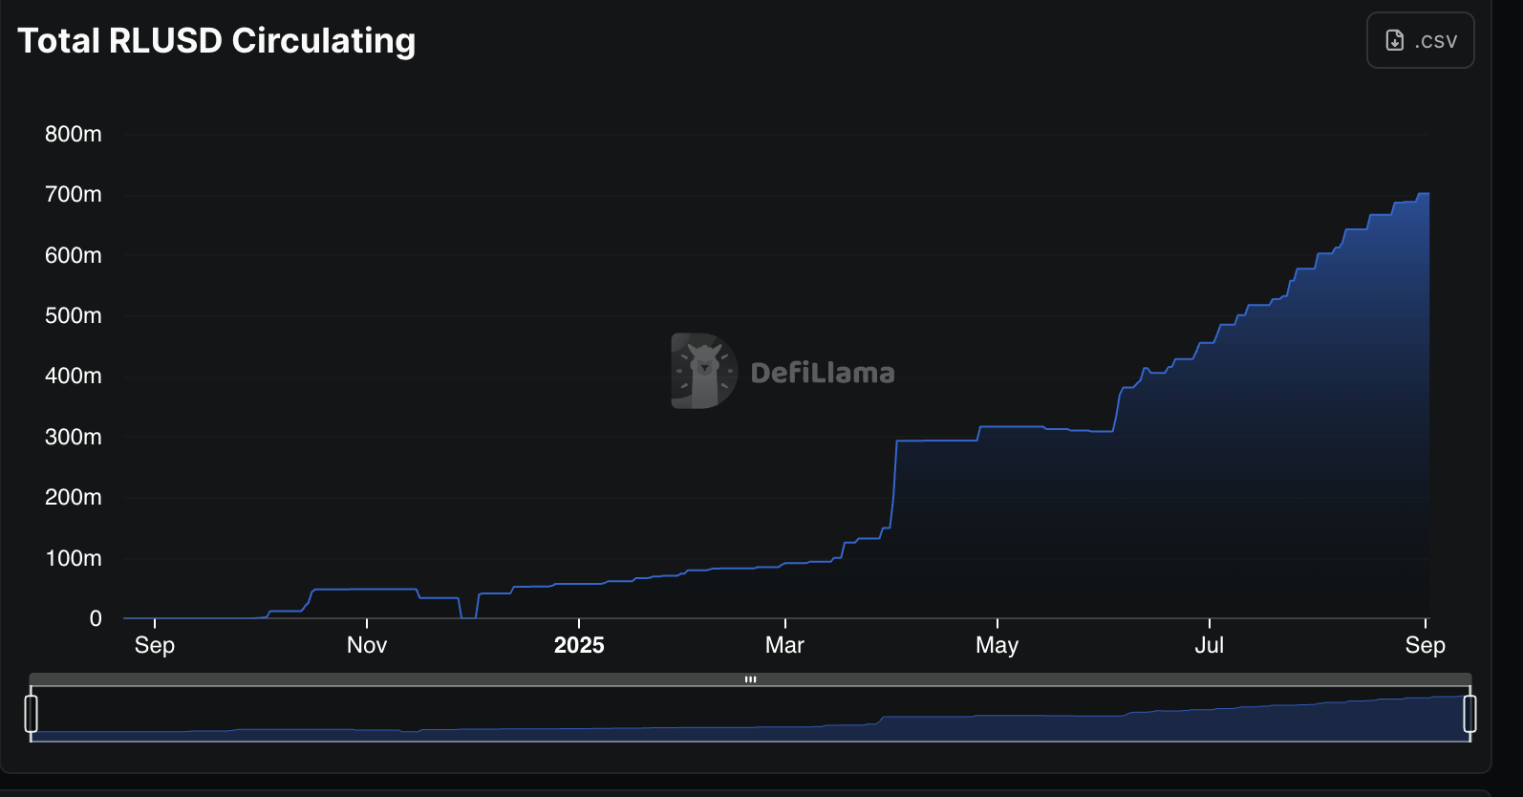Click the 300m y-axis label
Viewport: 1523px width, 797px height.
74,437
